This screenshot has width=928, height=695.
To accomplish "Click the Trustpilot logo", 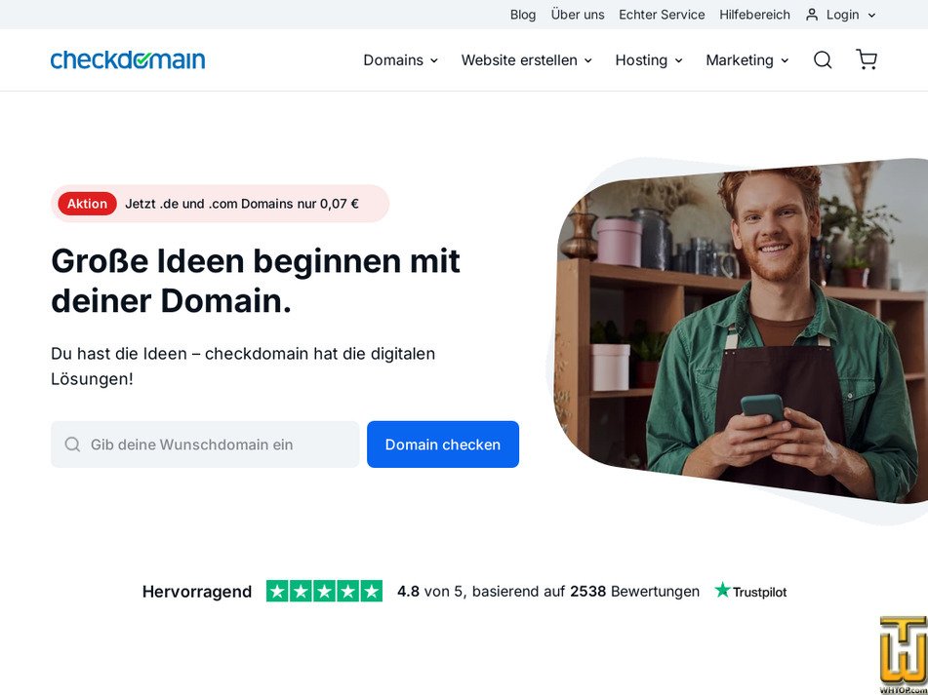I will point(751,591).
